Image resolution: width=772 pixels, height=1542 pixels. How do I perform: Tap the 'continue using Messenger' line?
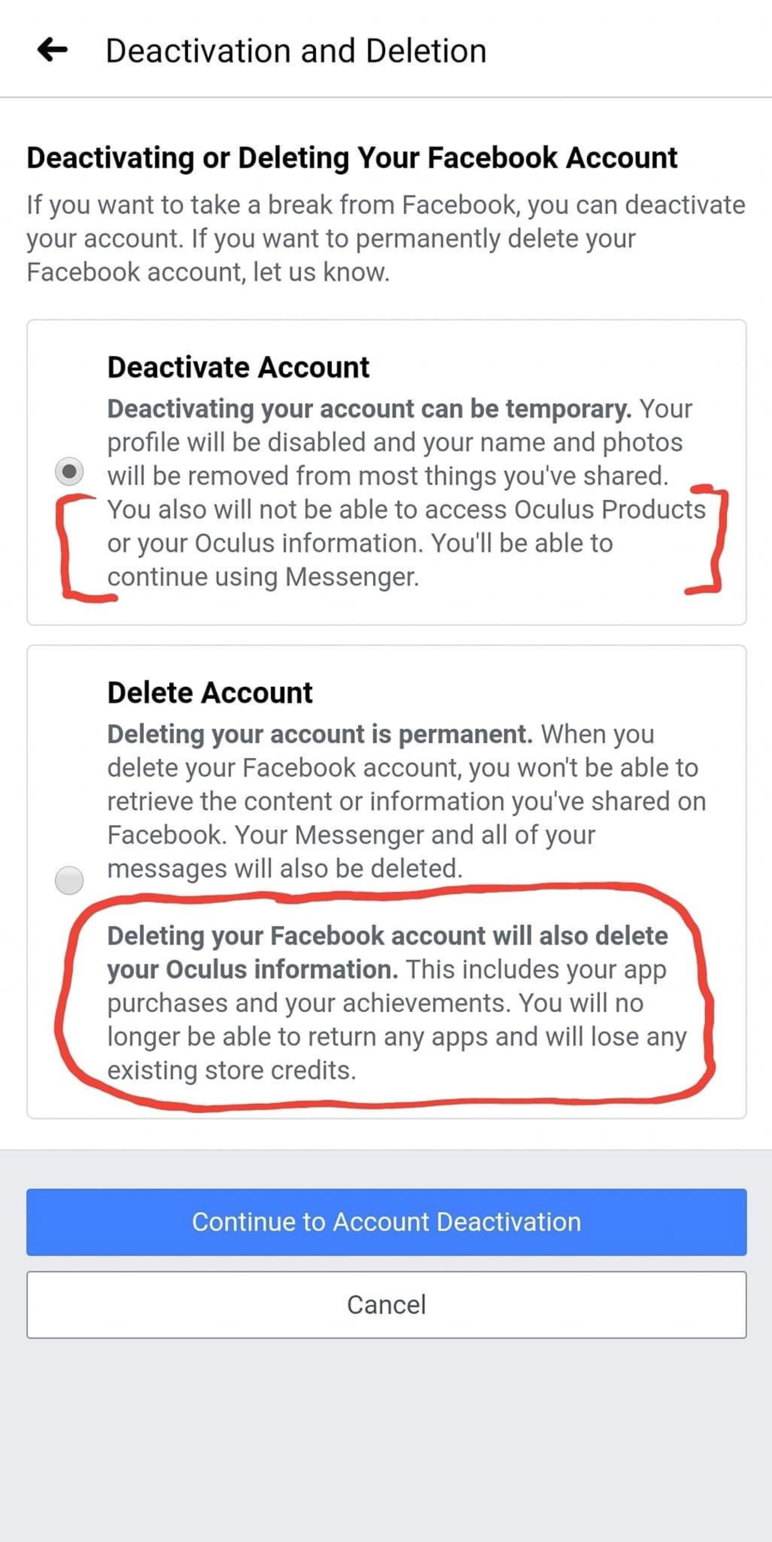[263, 577]
